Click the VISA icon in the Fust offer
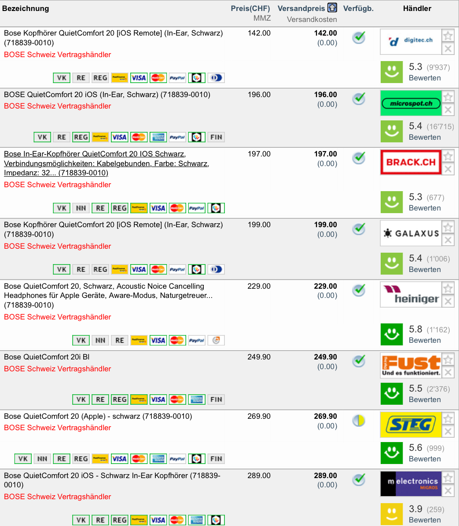 click(x=158, y=399)
